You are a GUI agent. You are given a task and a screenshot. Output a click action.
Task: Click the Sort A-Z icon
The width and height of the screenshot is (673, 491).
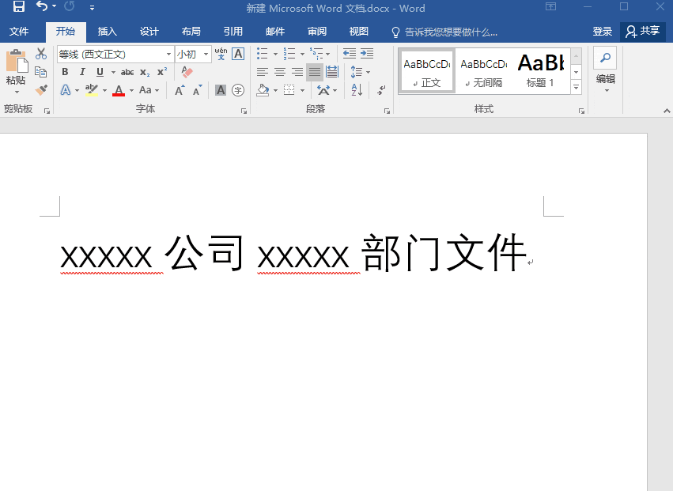point(357,90)
